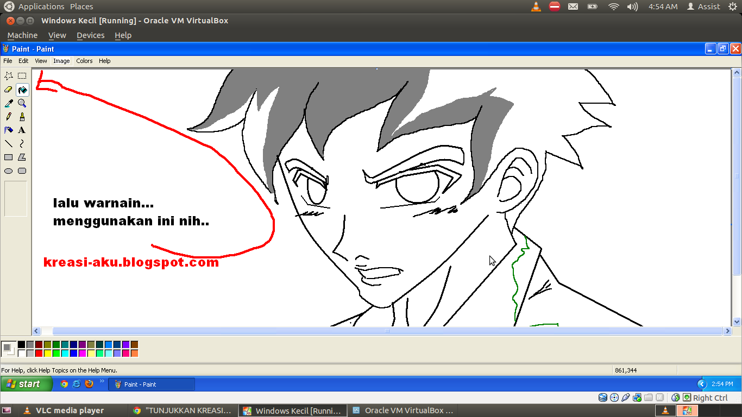742x417 pixels.
Task: Choose the Airbrush spray tool
Action: (x=9, y=130)
